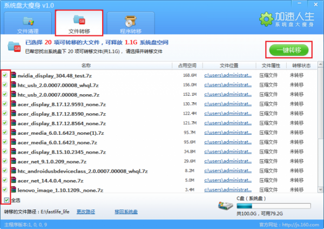Uncheck acer_display_8.17.12.8590_none.7z checkbox
Screen dimensions: 324x229
coord(5,113)
